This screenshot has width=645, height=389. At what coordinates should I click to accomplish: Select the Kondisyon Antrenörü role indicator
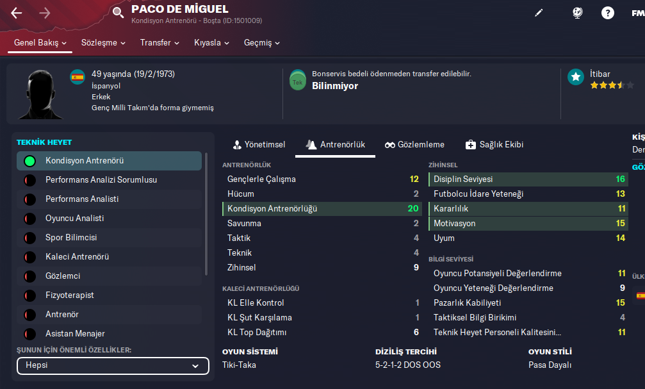pos(29,161)
